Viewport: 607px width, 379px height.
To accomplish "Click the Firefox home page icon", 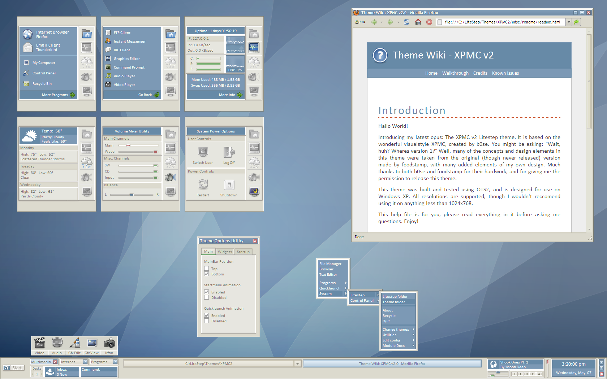I will pos(418,22).
